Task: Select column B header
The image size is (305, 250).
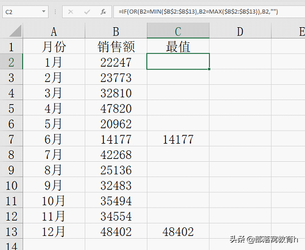Action: tap(116, 31)
